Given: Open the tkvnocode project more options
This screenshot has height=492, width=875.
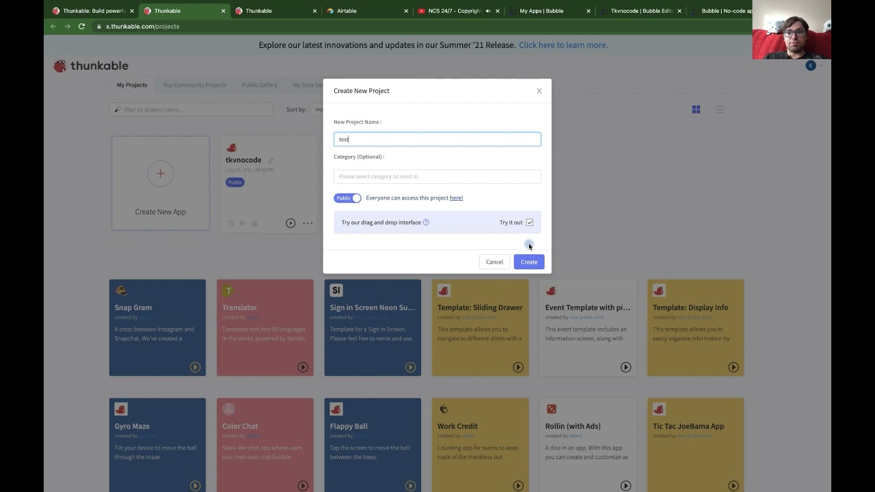Looking at the screenshot, I should [x=308, y=223].
